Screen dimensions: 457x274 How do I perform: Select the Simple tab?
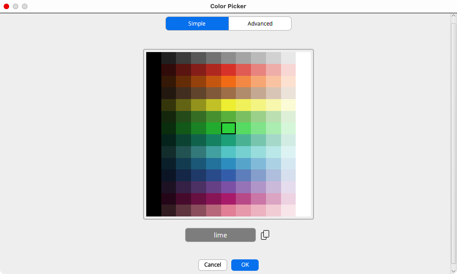197,24
